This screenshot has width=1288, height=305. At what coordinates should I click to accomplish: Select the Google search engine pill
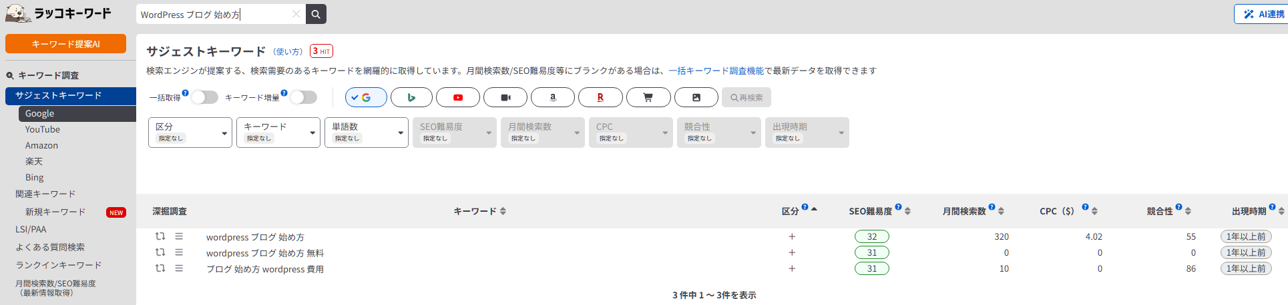coord(366,97)
